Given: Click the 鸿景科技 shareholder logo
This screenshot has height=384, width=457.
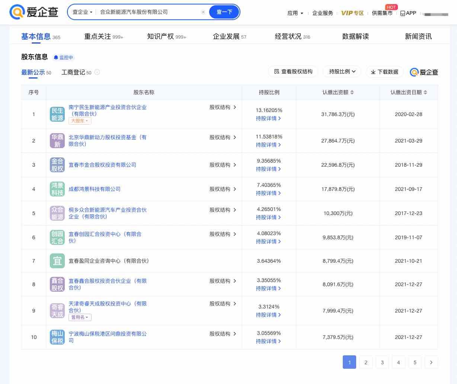Looking at the screenshot, I should point(57,189).
